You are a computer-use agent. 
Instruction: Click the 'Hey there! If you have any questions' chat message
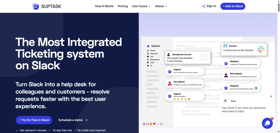coord(244,110)
